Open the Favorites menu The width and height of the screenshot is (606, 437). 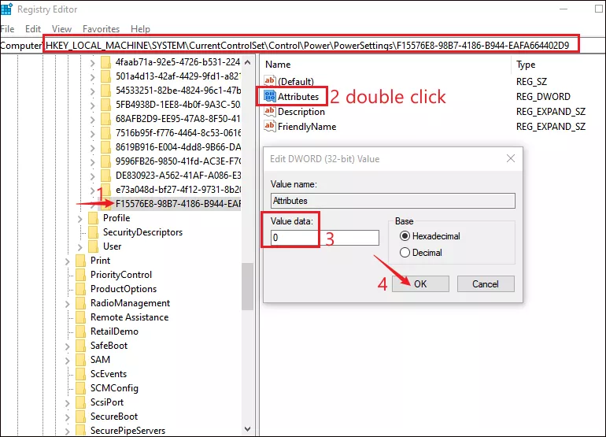point(101,29)
